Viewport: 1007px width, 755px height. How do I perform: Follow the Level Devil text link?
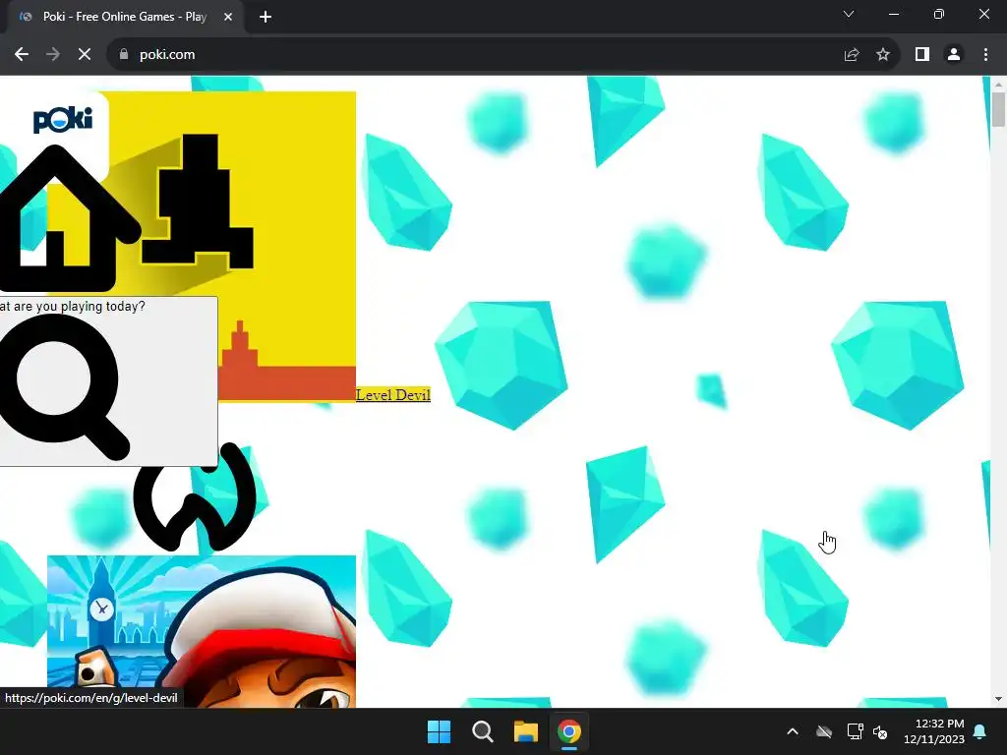tap(393, 395)
